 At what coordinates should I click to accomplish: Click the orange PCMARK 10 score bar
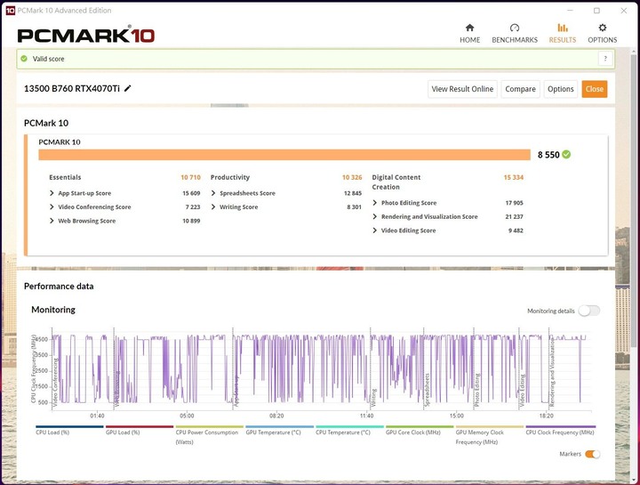click(284, 155)
